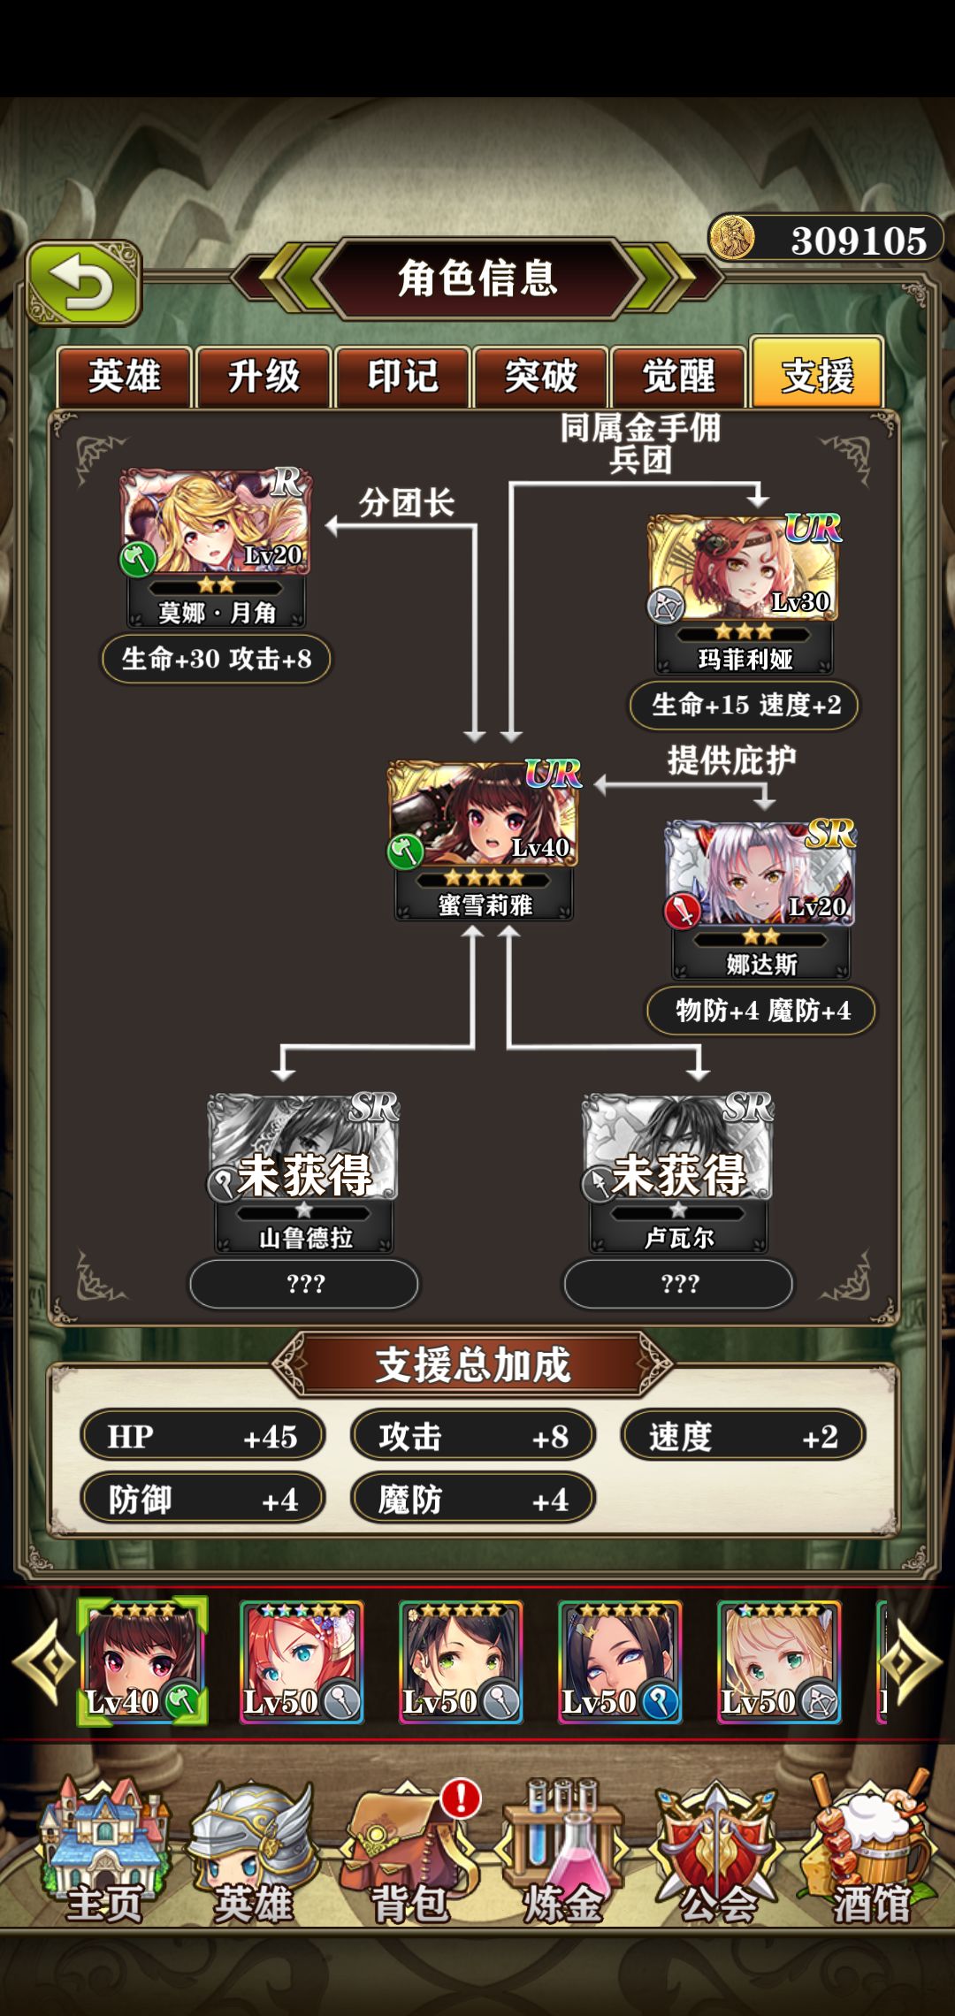Select 莫娜·月角 support hero card
This screenshot has height=2016, width=955.
pos(216,548)
